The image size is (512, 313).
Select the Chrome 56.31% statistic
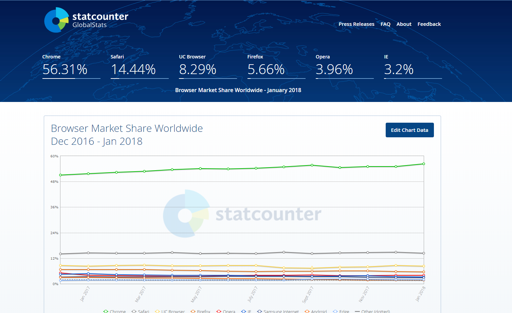tap(71, 66)
